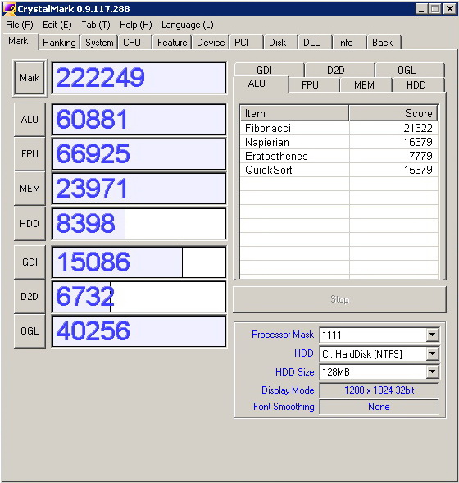Screen dimensions: 459x483
Task: Switch to the Info tab
Action: 350,42
